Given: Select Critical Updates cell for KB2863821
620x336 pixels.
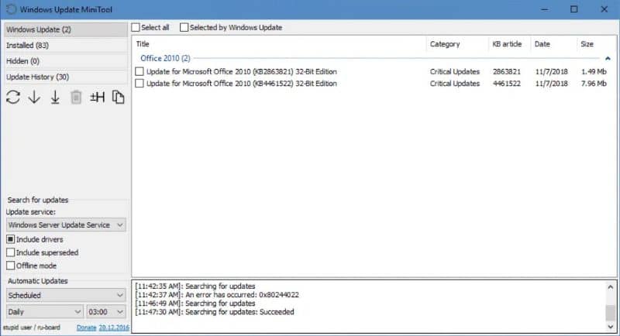Looking at the screenshot, I should click(455, 71).
